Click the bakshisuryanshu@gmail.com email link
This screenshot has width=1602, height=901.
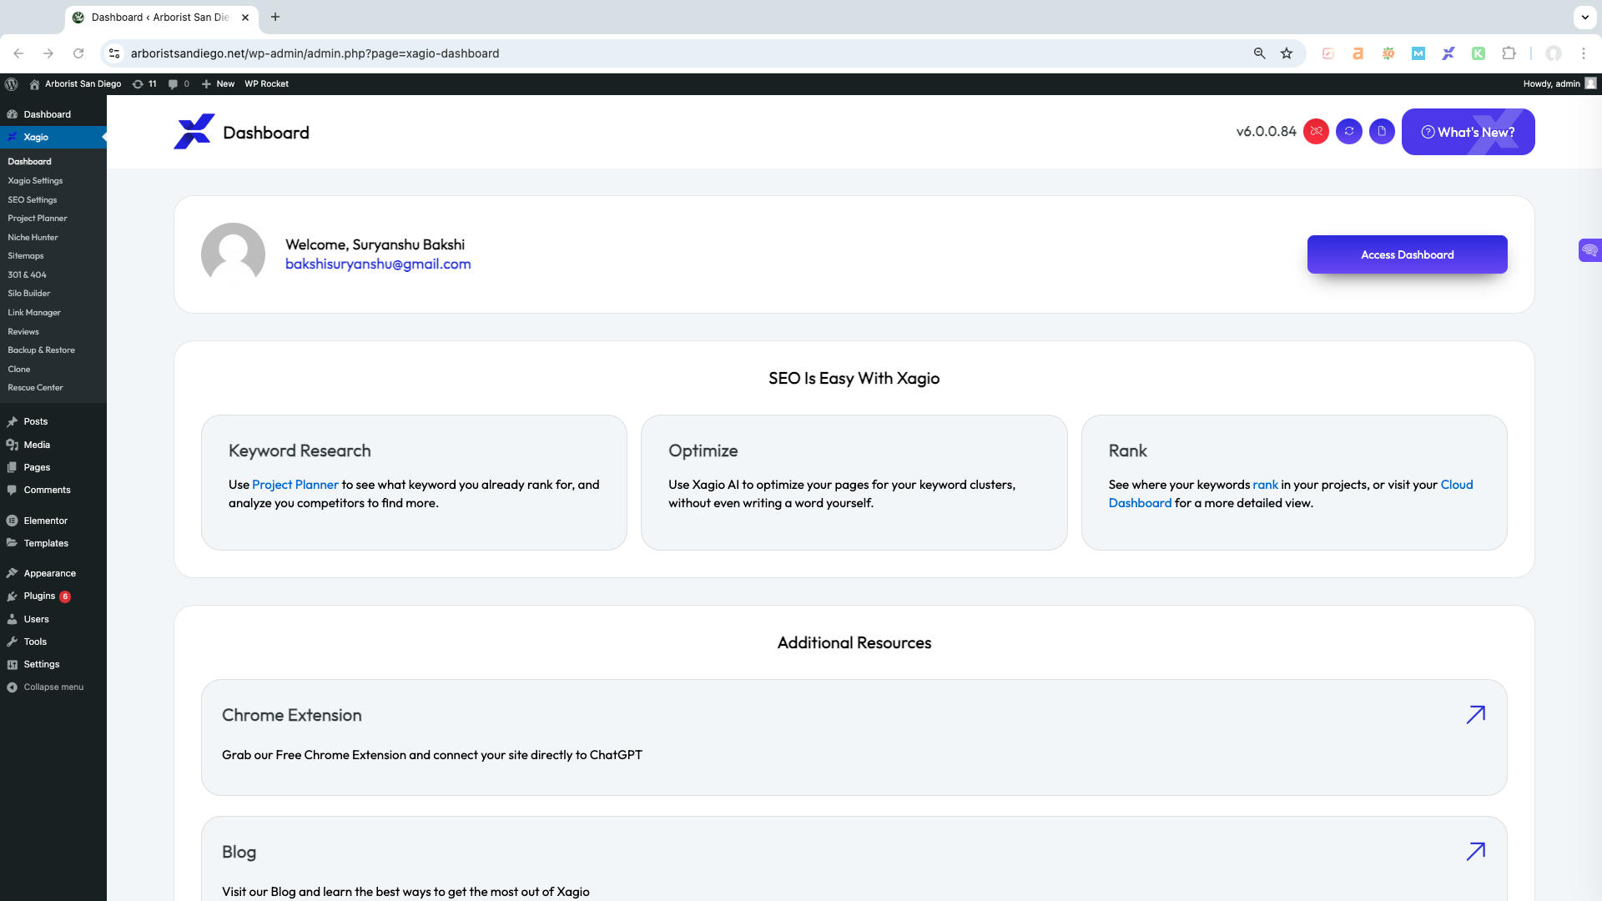[x=378, y=264]
